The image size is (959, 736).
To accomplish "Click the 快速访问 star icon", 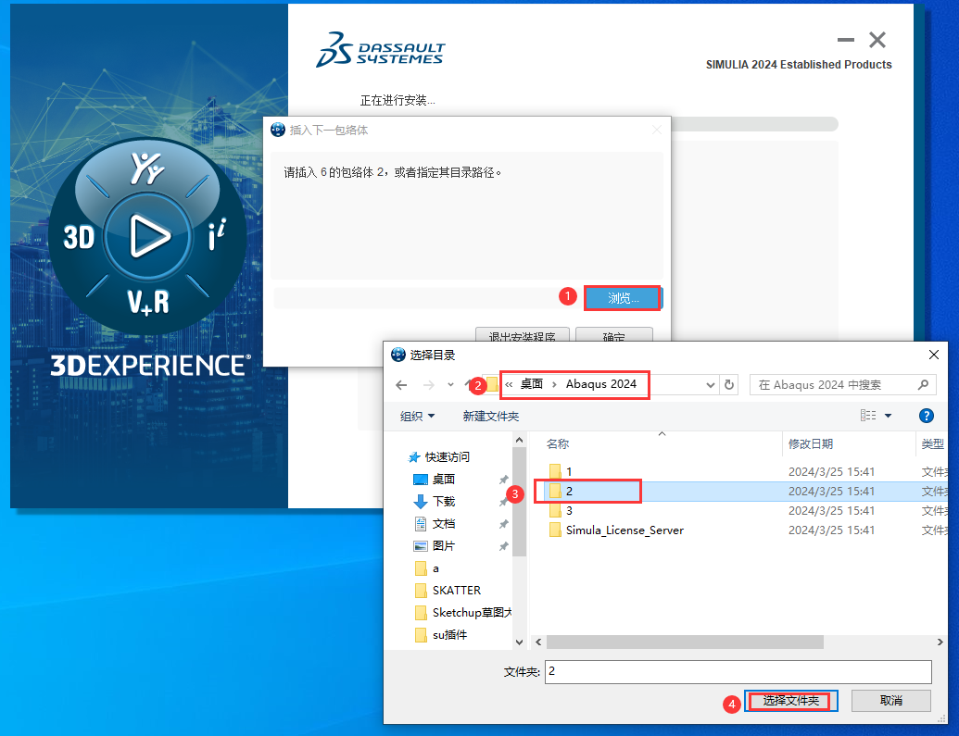I will point(414,456).
